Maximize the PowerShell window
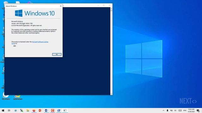 104,5
